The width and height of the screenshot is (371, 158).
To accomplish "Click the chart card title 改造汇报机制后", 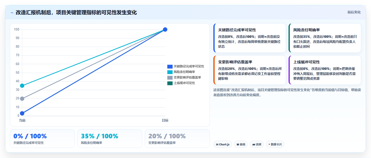I will click(x=76, y=12).
